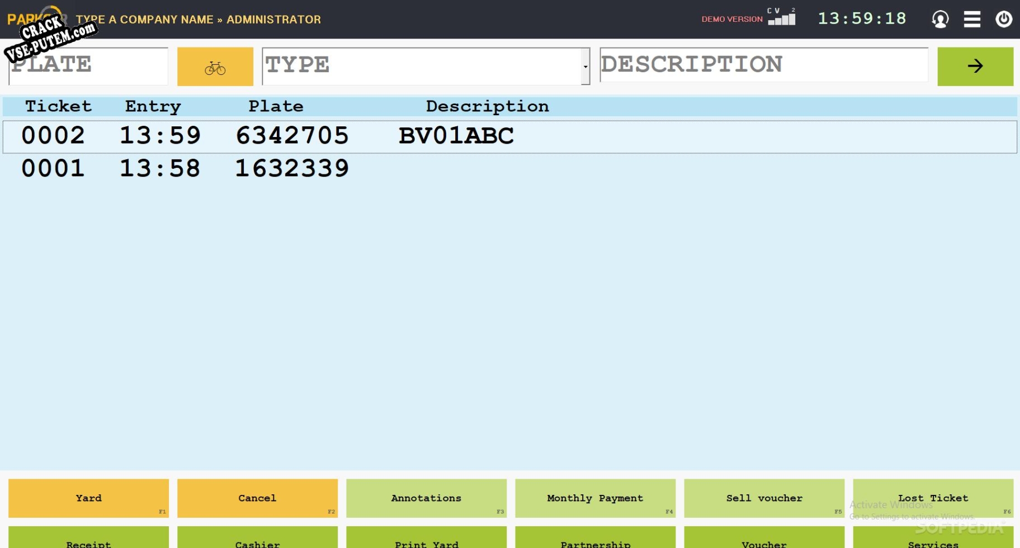1020x548 pixels.
Task: Open Monthly Payment
Action: [x=595, y=498]
